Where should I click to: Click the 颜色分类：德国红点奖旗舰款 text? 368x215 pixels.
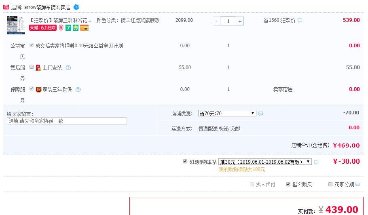tap(128, 20)
